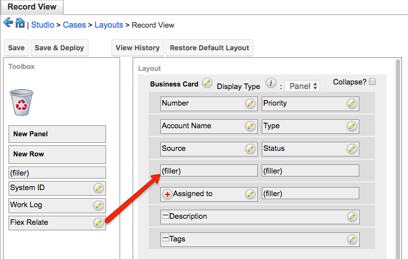Edit the Business Card panel label
This screenshot has width=408, height=259.
[x=207, y=83]
